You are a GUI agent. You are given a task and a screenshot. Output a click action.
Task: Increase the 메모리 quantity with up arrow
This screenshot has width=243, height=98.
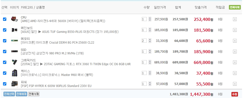point(150,40)
